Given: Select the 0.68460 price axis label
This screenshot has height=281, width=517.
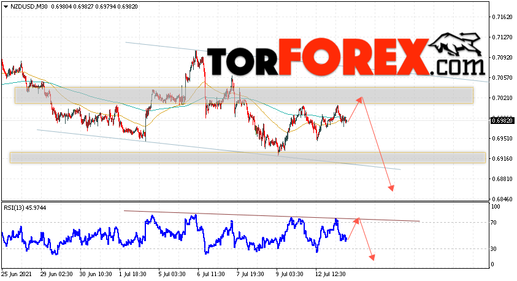Looking at the screenshot, I should [x=502, y=199].
